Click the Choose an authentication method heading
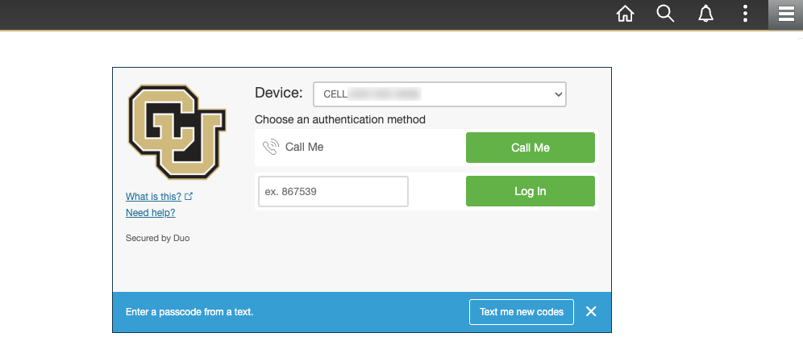The height and width of the screenshot is (358, 803). point(340,120)
